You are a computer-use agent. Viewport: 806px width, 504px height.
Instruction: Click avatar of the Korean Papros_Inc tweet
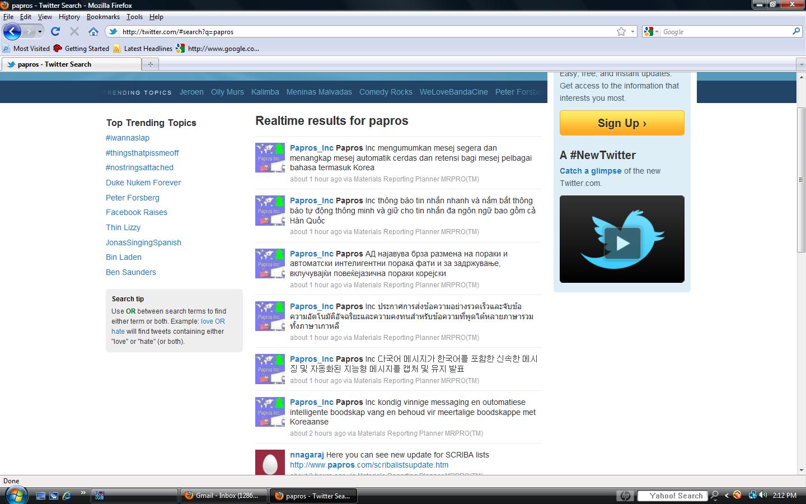pos(270,369)
